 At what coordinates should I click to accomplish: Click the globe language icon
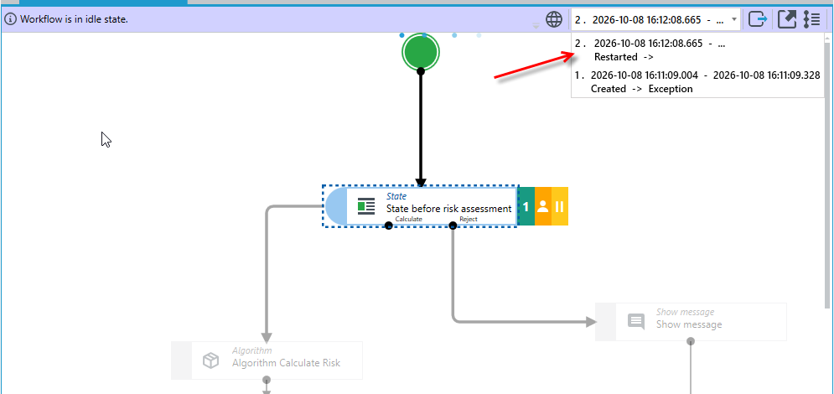(554, 19)
